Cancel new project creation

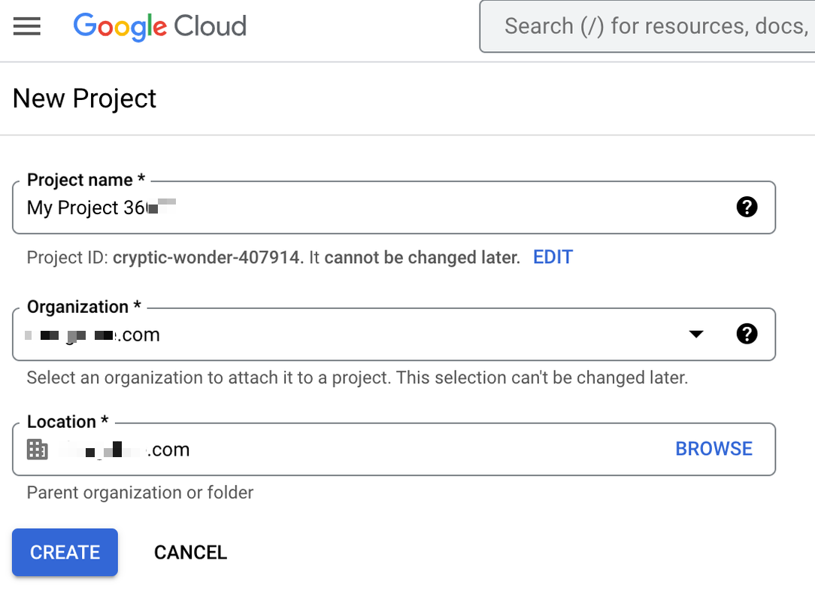click(190, 553)
